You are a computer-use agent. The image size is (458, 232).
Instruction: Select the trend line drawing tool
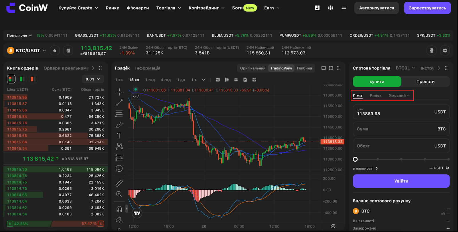point(119,102)
